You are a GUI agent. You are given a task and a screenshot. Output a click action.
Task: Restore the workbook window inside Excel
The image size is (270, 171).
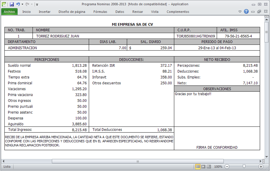(259, 11)
